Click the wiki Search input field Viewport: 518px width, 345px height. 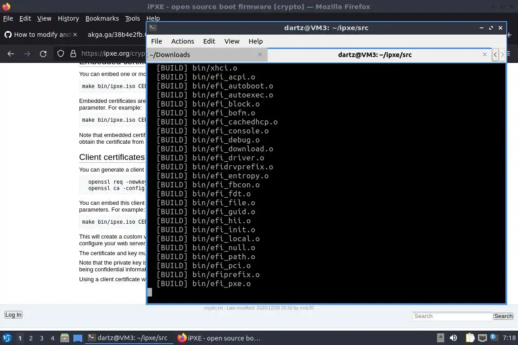pos(452,316)
